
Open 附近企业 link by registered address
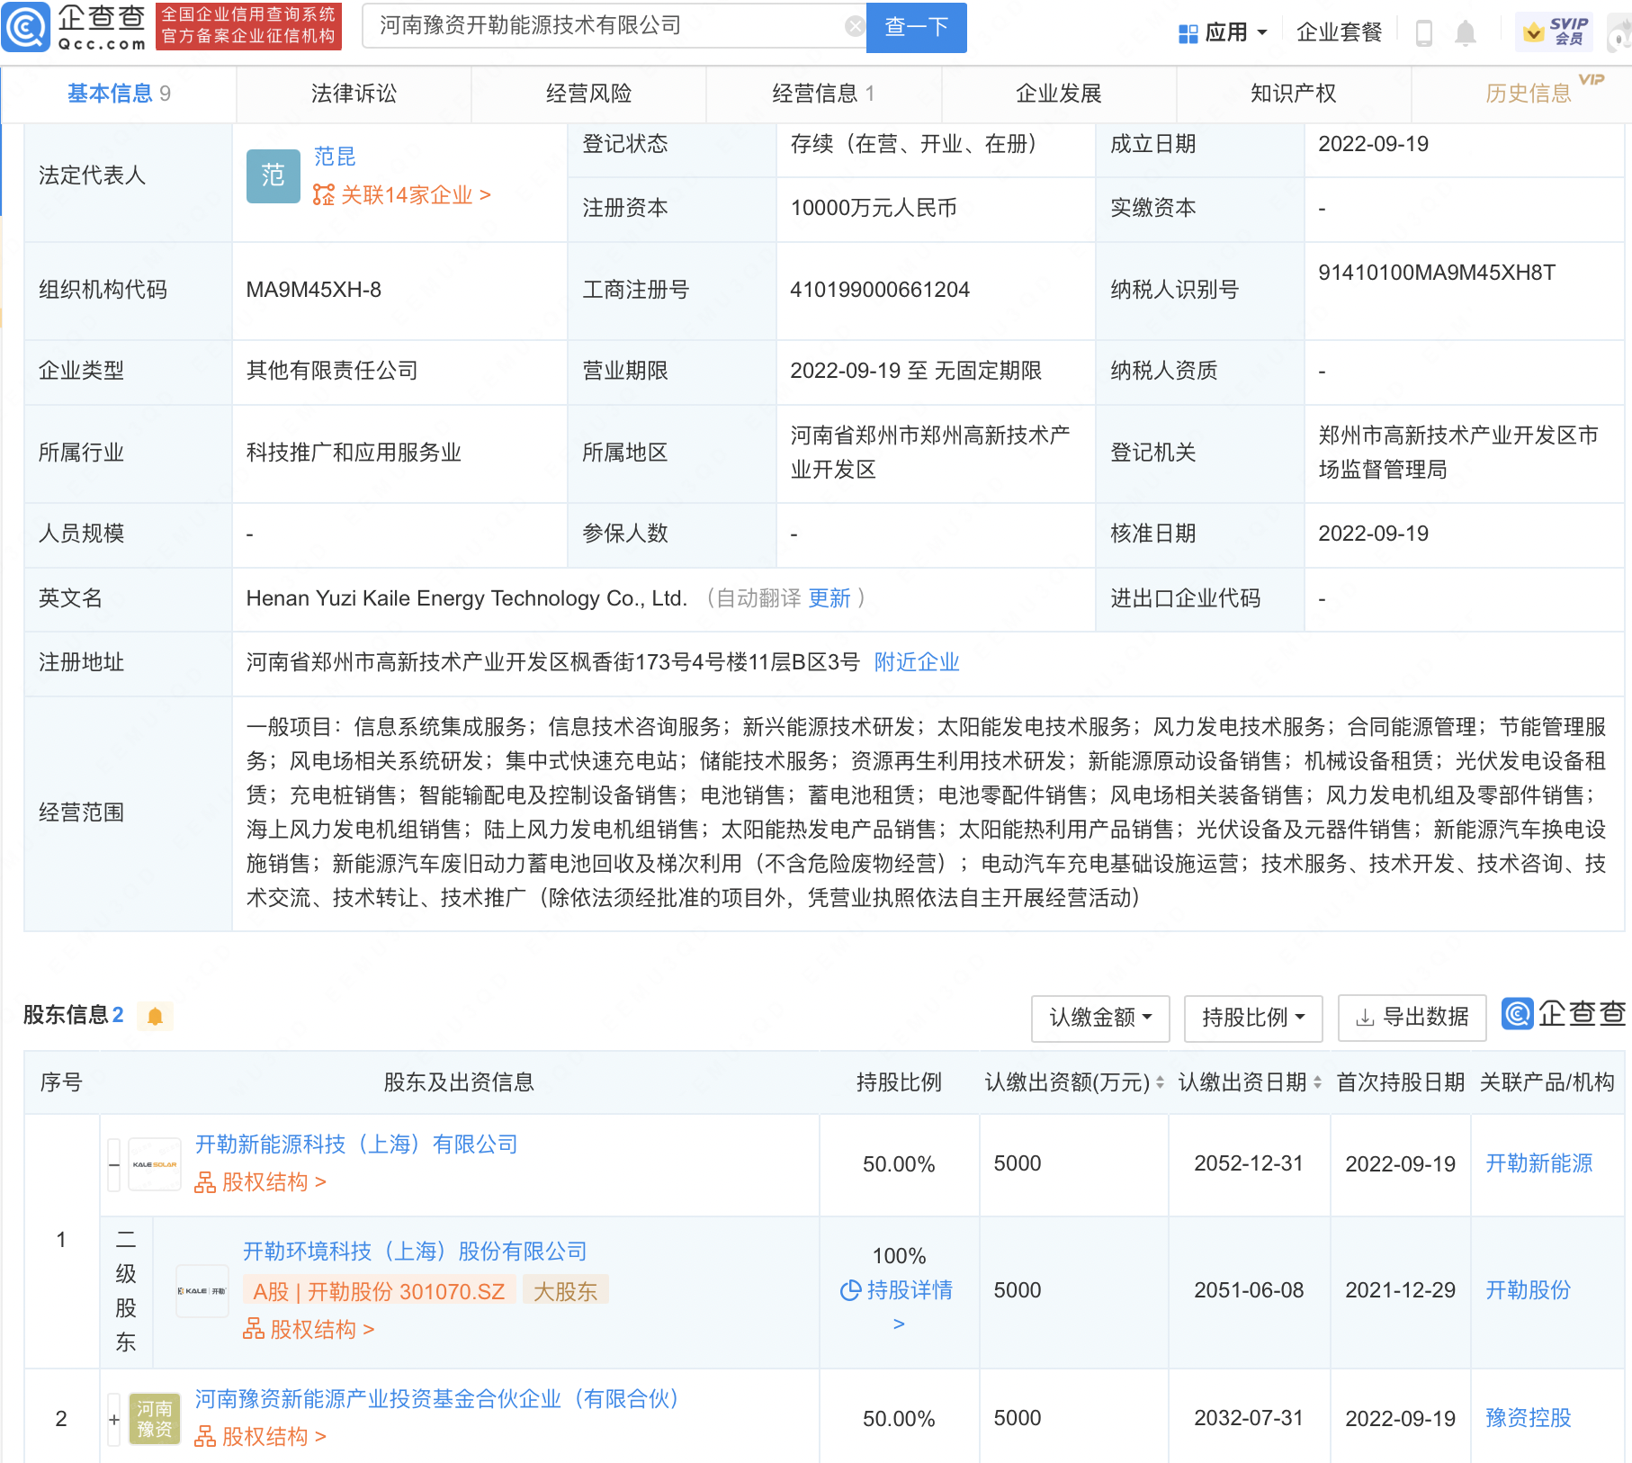pyautogui.click(x=917, y=662)
